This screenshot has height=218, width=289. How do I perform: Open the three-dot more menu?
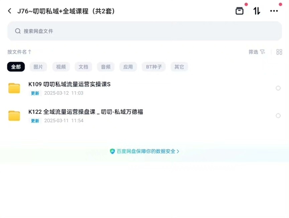click(274, 11)
